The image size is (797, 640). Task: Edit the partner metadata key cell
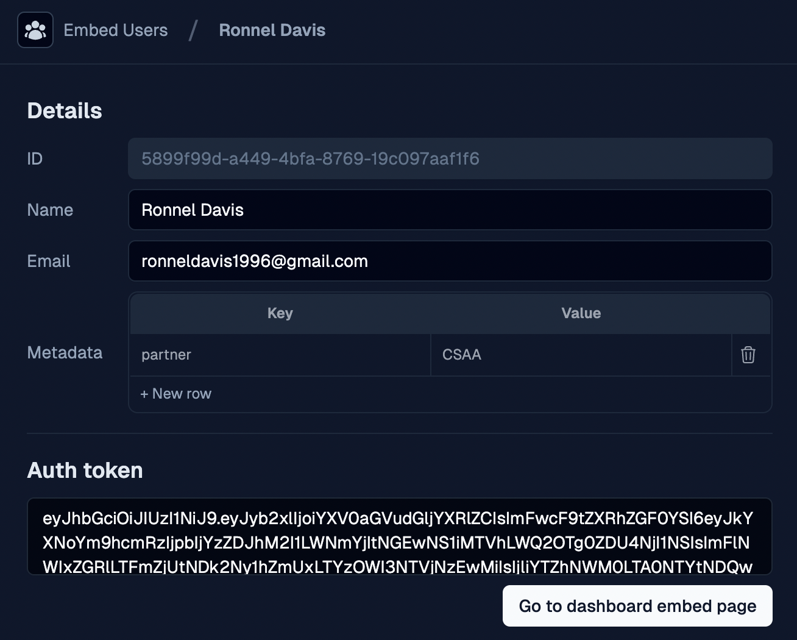pyautogui.click(x=280, y=355)
